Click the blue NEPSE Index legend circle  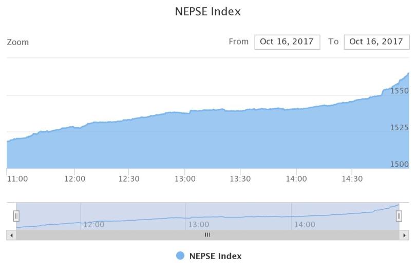[x=180, y=256]
